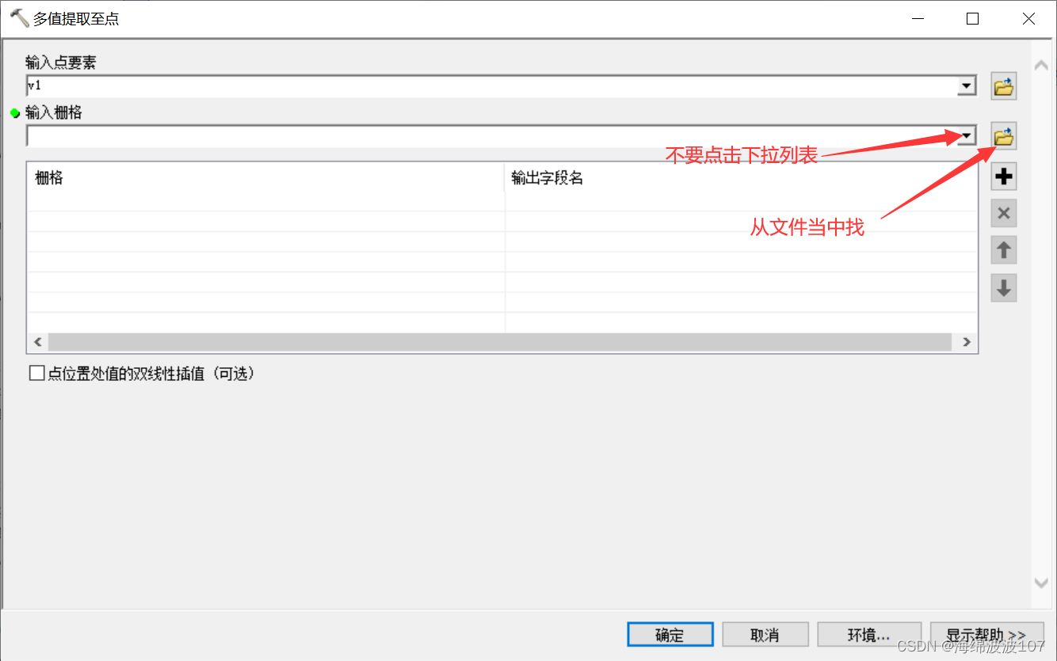Click the table's horizontal scrollbar left arrow
The width and height of the screenshot is (1057, 661).
[x=38, y=342]
